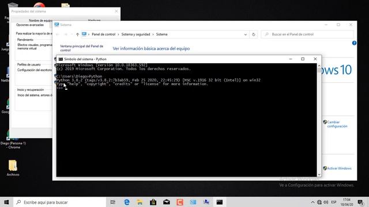Open network status tray icon
369x207 pixels.
pos(319,202)
